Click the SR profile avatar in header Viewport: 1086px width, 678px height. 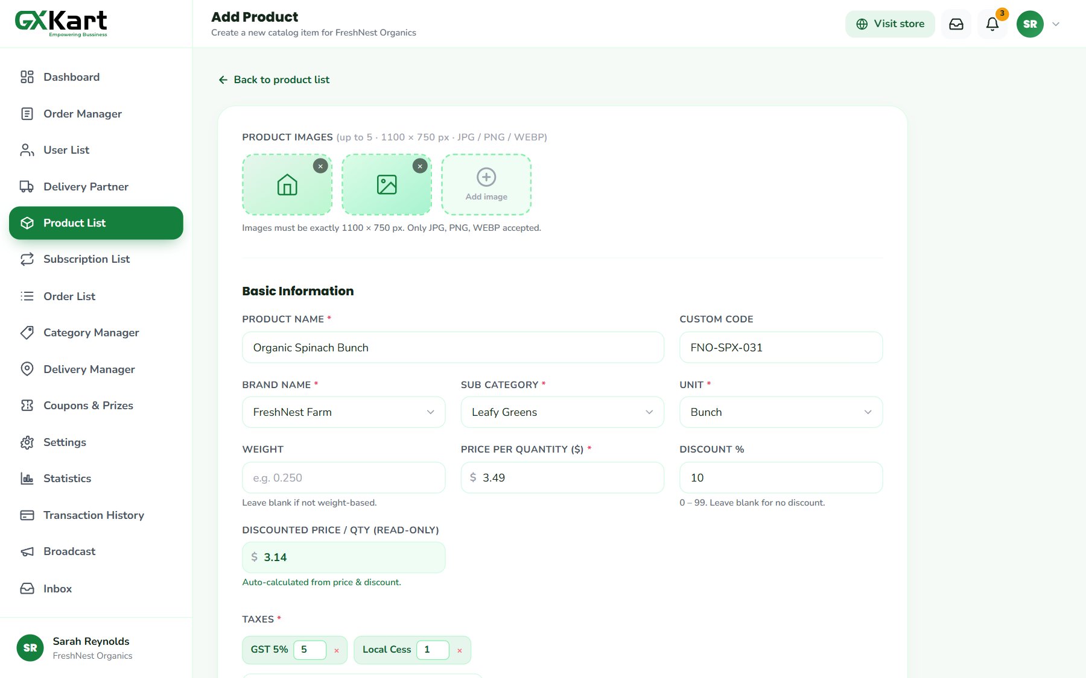tap(1030, 24)
